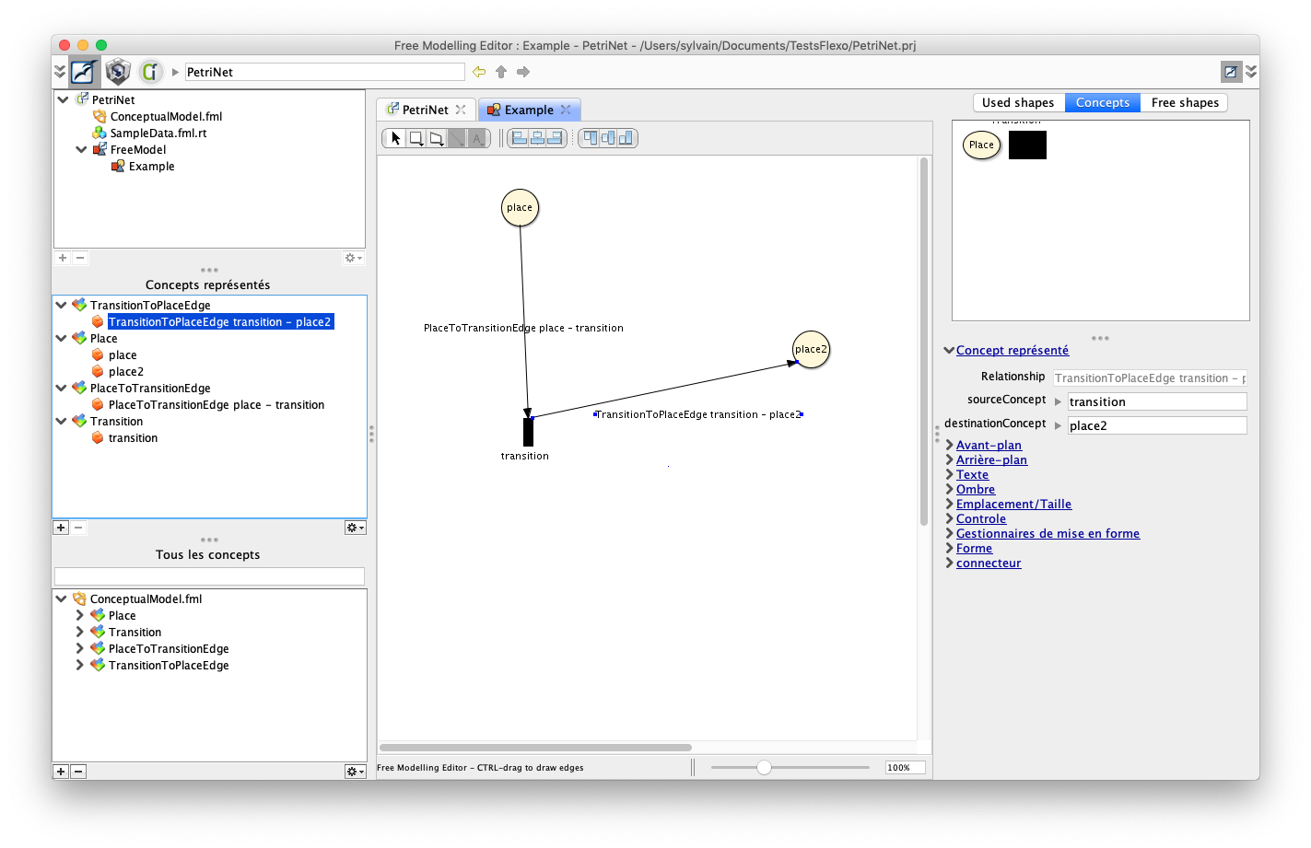Align selected shapes to the right

(555, 138)
